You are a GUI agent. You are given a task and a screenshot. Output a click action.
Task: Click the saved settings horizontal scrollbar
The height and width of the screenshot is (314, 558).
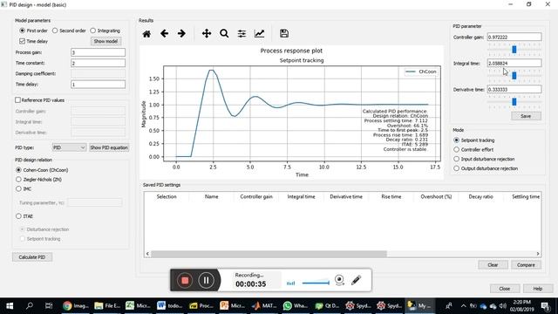click(269, 254)
